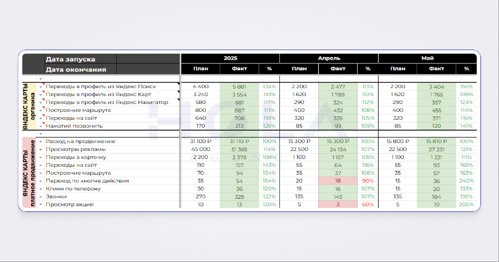This screenshot has width=499, height=262.
Task: Click the red 60% percentage cell
Action: pos(368,205)
